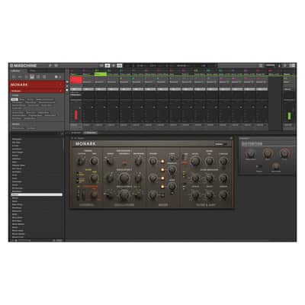Click the Monark filter Cutoff knob
The width and height of the screenshot is (305, 305).
pyautogui.click(x=195, y=161)
